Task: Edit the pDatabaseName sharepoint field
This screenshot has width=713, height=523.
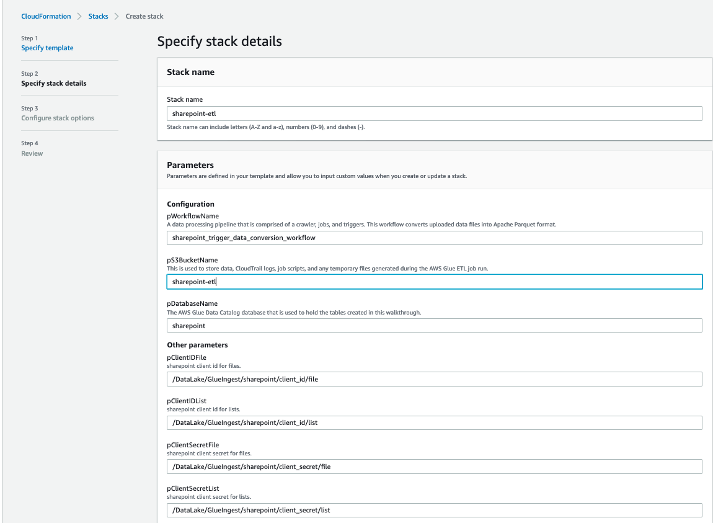Action: (x=434, y=326)
